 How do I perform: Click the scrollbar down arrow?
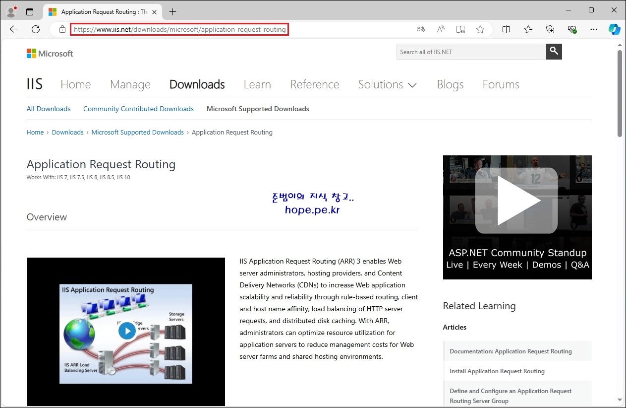[x=620, y=400]
